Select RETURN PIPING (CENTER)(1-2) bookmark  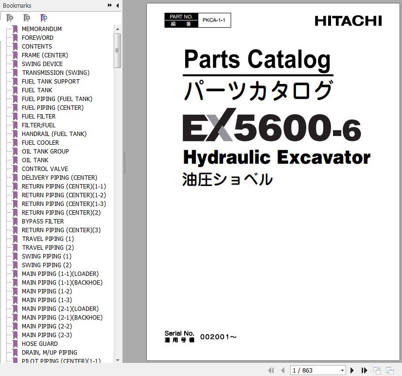click(x=64, y=195)
